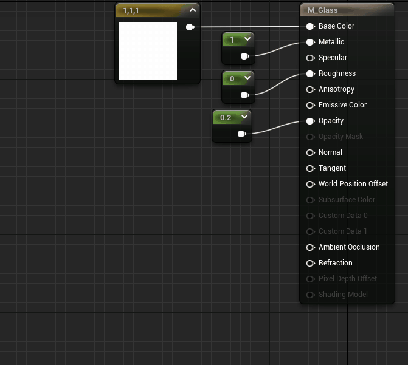Select the 0.2 constant node header

click(232, 117)
